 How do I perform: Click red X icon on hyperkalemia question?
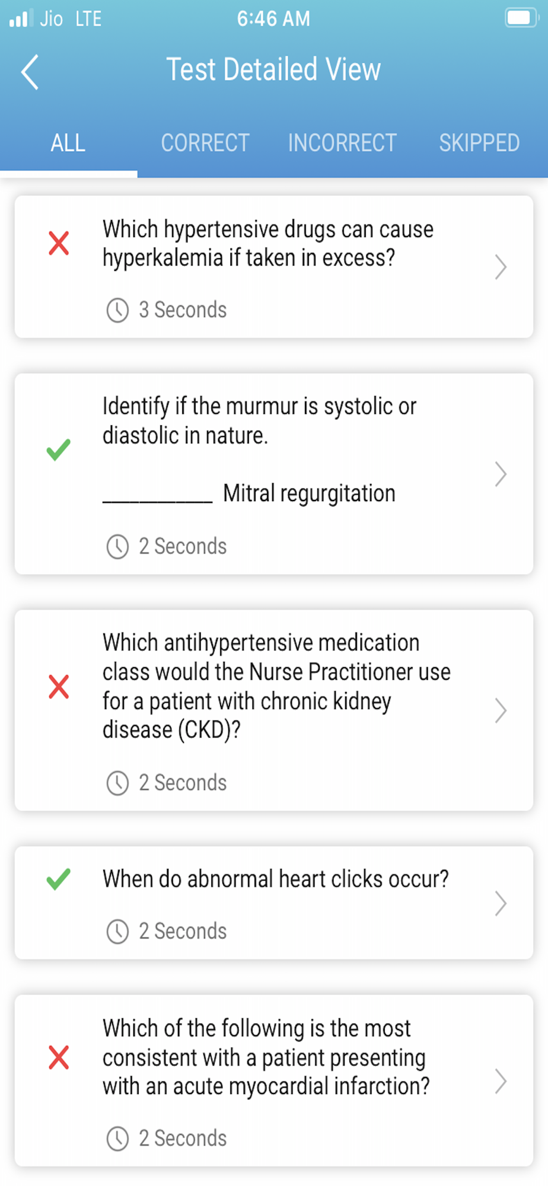[x=59, y=243]
